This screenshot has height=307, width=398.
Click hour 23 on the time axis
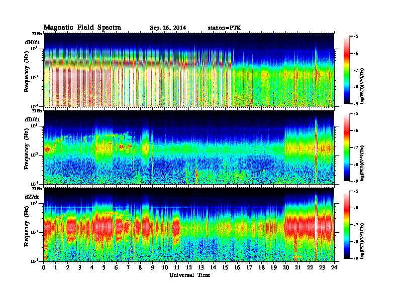[x=322, y=267]
